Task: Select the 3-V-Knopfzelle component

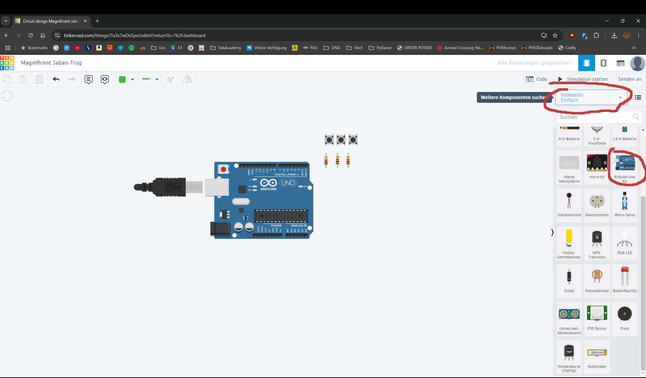Action: [597, 136]
